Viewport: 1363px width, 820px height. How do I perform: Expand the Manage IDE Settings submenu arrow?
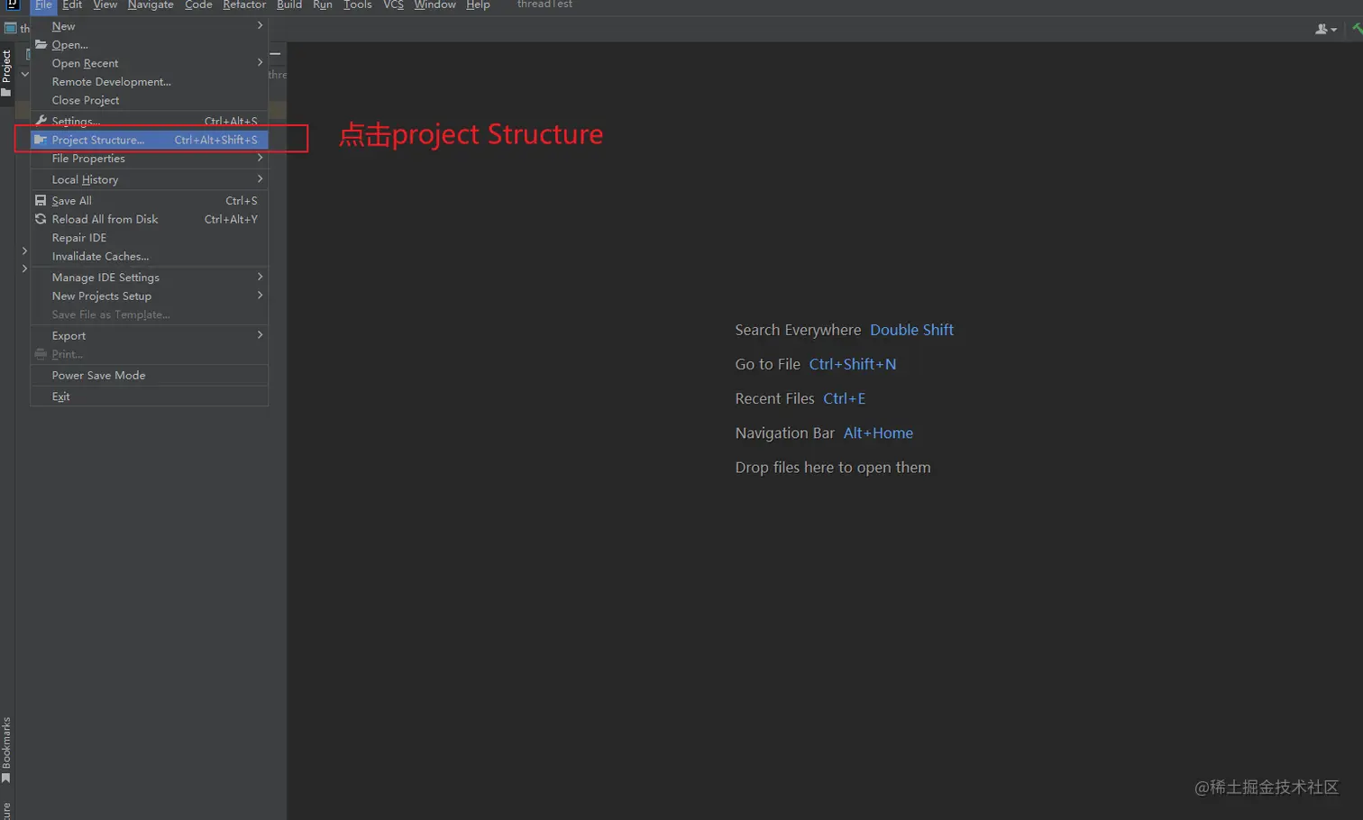260,277
